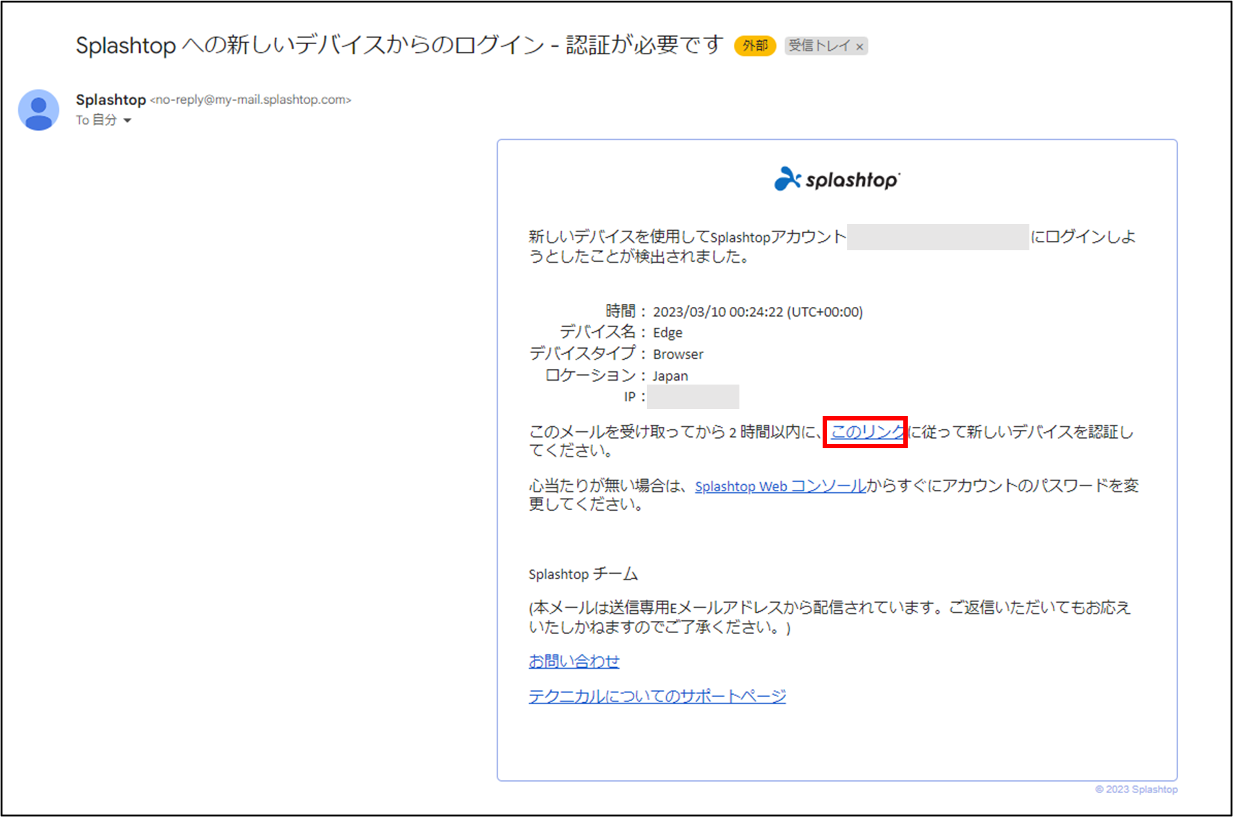The image size is (1233, 817).
Task: Click the sender name Splashtop
Action: point(111,100)
